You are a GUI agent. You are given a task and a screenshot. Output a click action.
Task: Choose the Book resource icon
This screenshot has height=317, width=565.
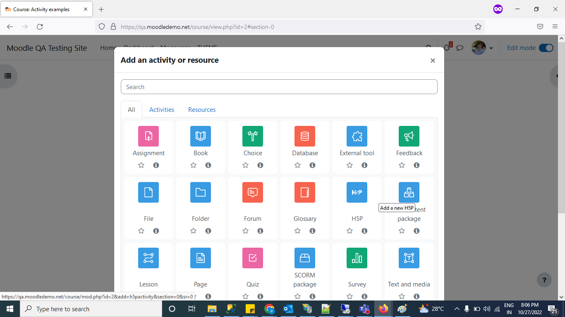[201, 136]
